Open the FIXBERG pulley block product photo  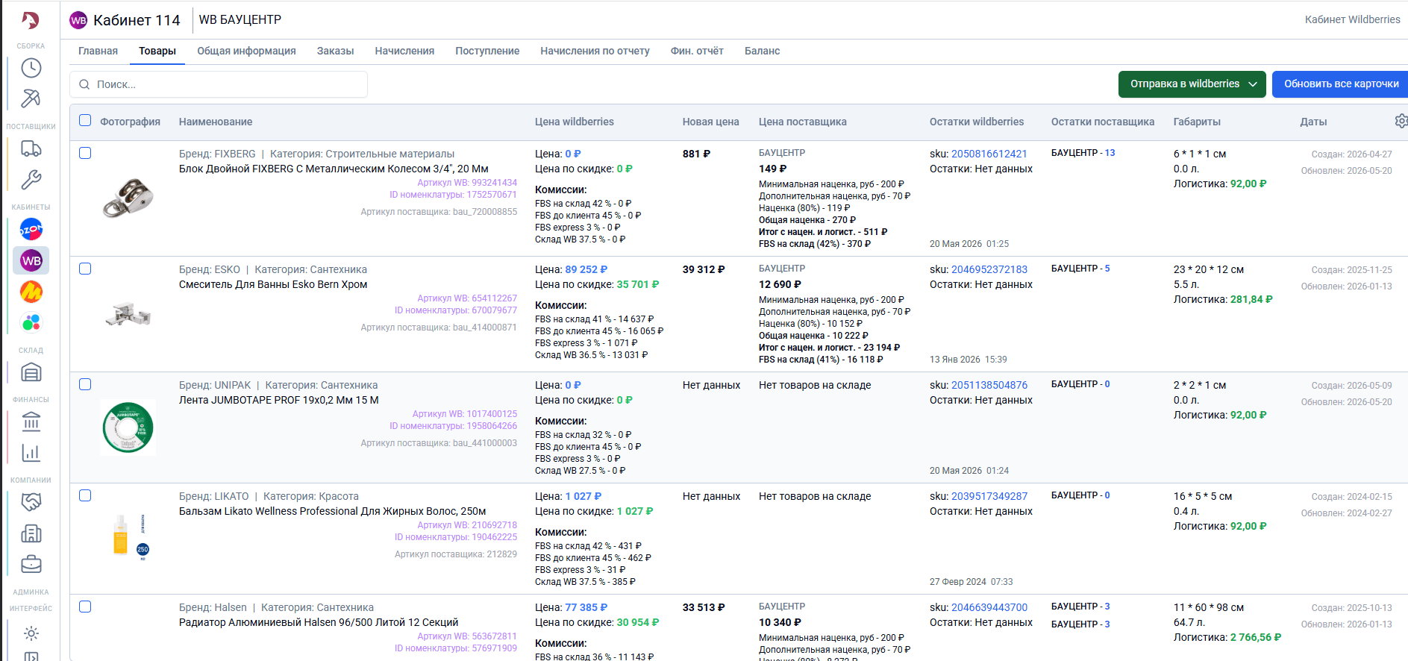coord(128,198)
